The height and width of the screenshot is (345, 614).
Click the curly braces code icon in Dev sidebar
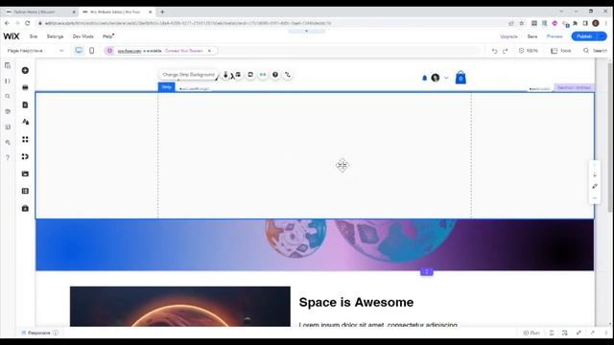(x=8, y=80)
